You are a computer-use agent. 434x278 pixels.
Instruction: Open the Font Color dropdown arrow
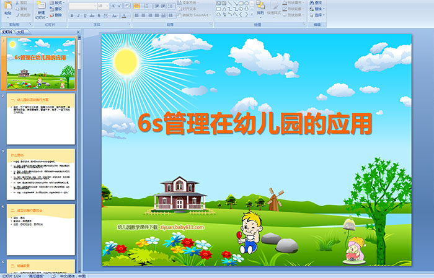click(x=129, y=15)
